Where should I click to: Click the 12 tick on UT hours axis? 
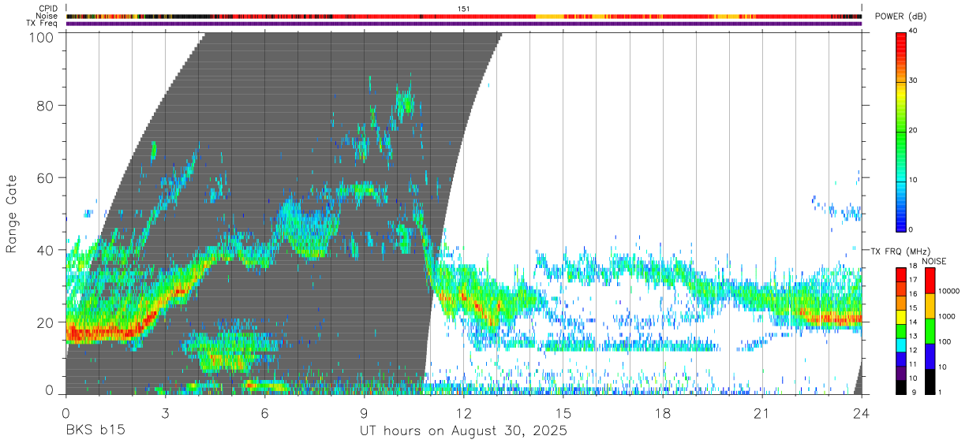[464, 413]
